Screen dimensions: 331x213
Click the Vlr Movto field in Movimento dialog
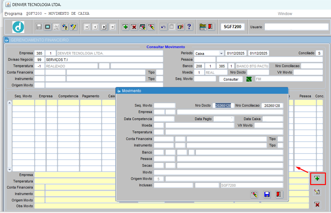click(x=268, y=125)
